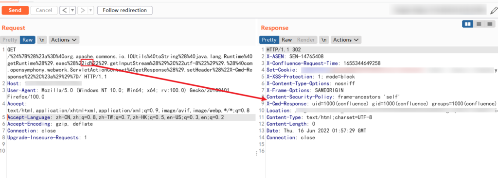Click the vertical dots pane splitter handle

(x=257, y=153)
